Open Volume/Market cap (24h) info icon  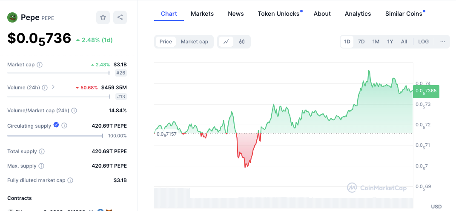click(74, 111)
